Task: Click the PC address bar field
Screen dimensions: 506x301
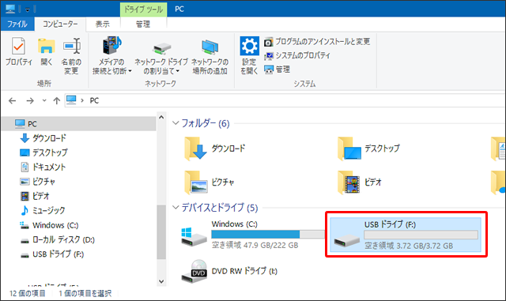Action: 285,100
